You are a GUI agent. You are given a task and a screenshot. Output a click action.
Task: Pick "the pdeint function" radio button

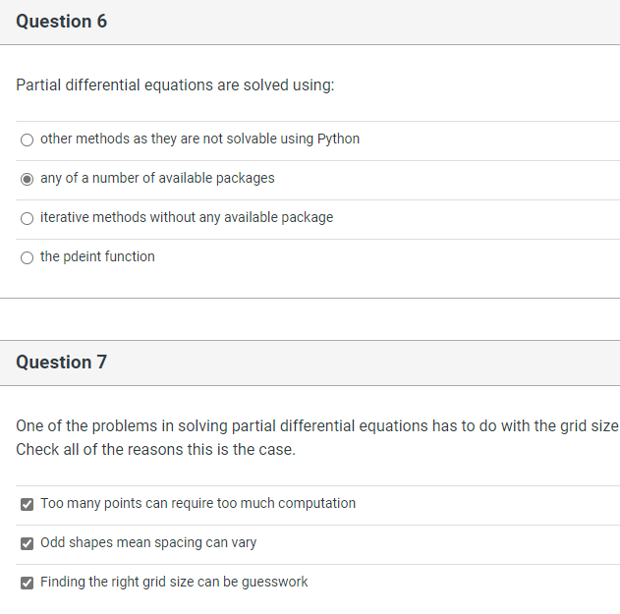[x=27, y=257]
